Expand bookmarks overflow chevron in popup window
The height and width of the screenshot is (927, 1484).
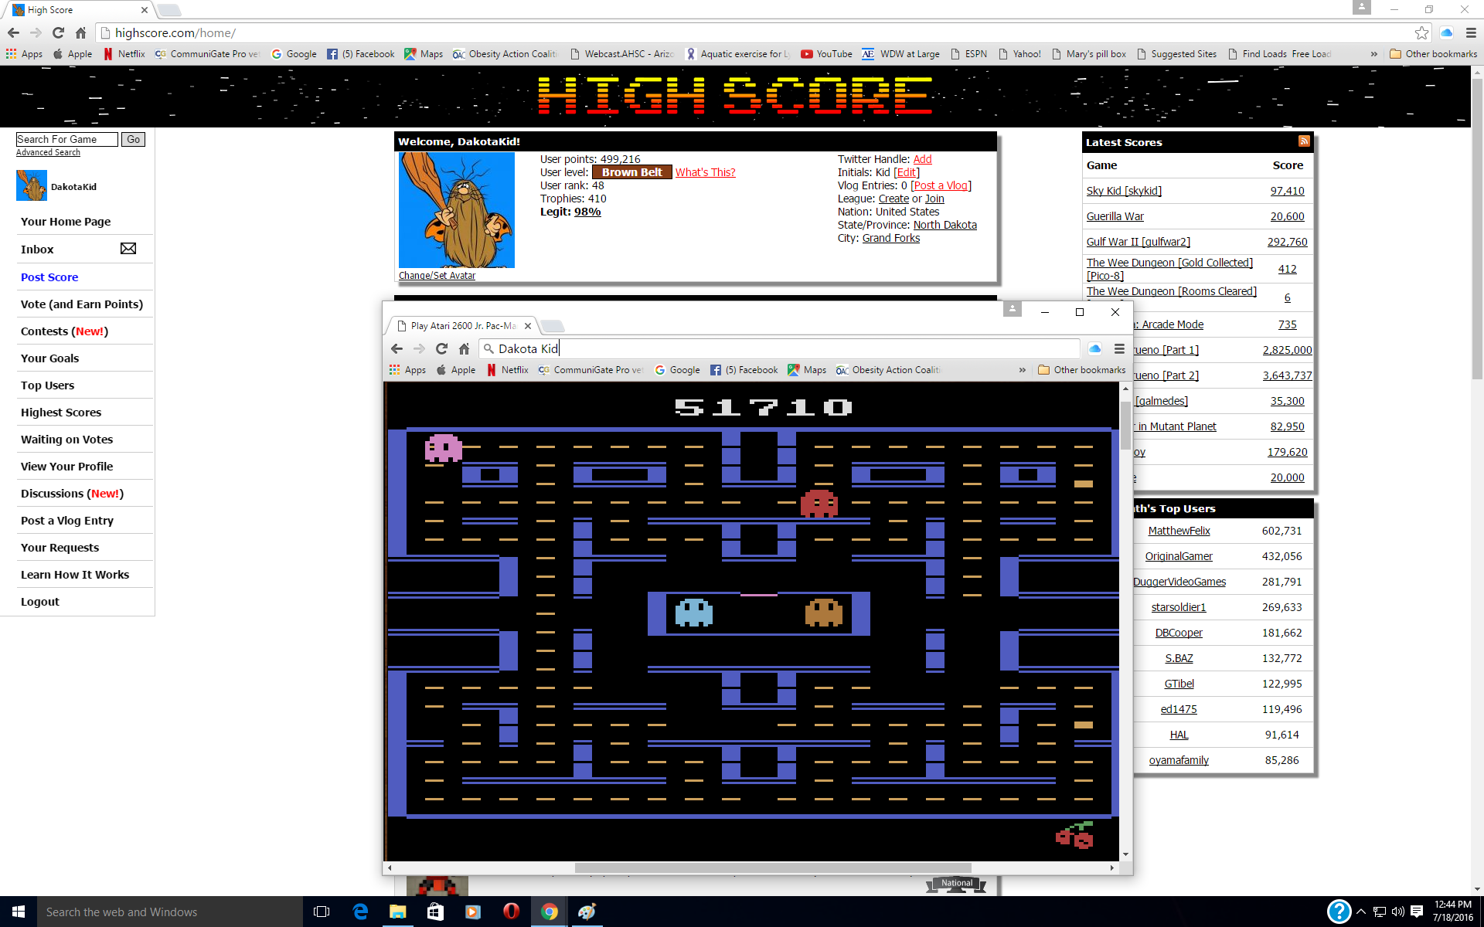(1022, 370)
